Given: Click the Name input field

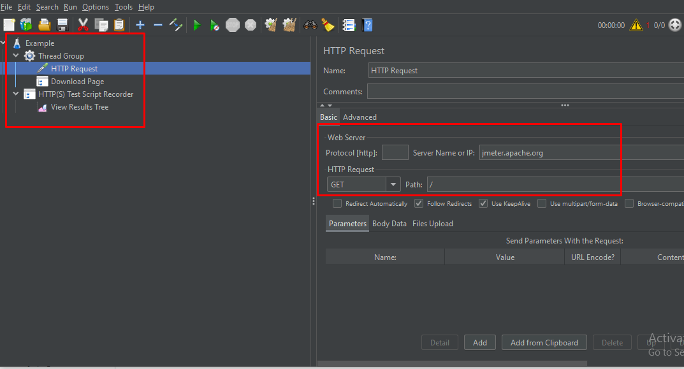Looking at the screenshot, I should (x=526, y=70).
